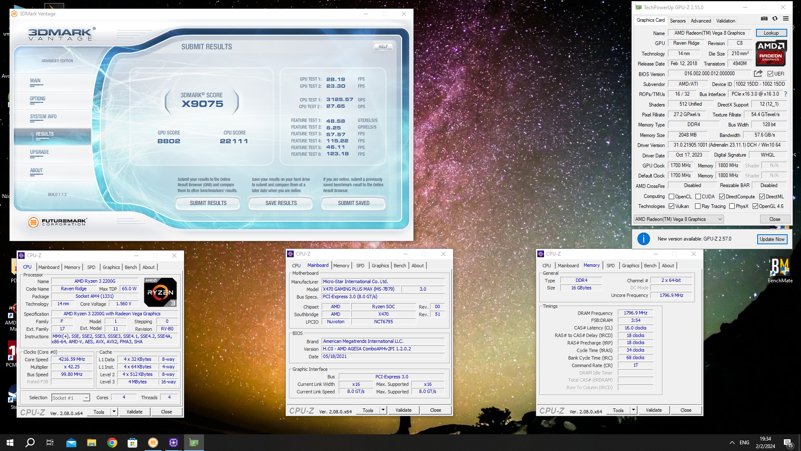This screenshot has height=451, width=801.
Task: Open SPD tab in the Memory CPU-Z window
Action: 610,266
